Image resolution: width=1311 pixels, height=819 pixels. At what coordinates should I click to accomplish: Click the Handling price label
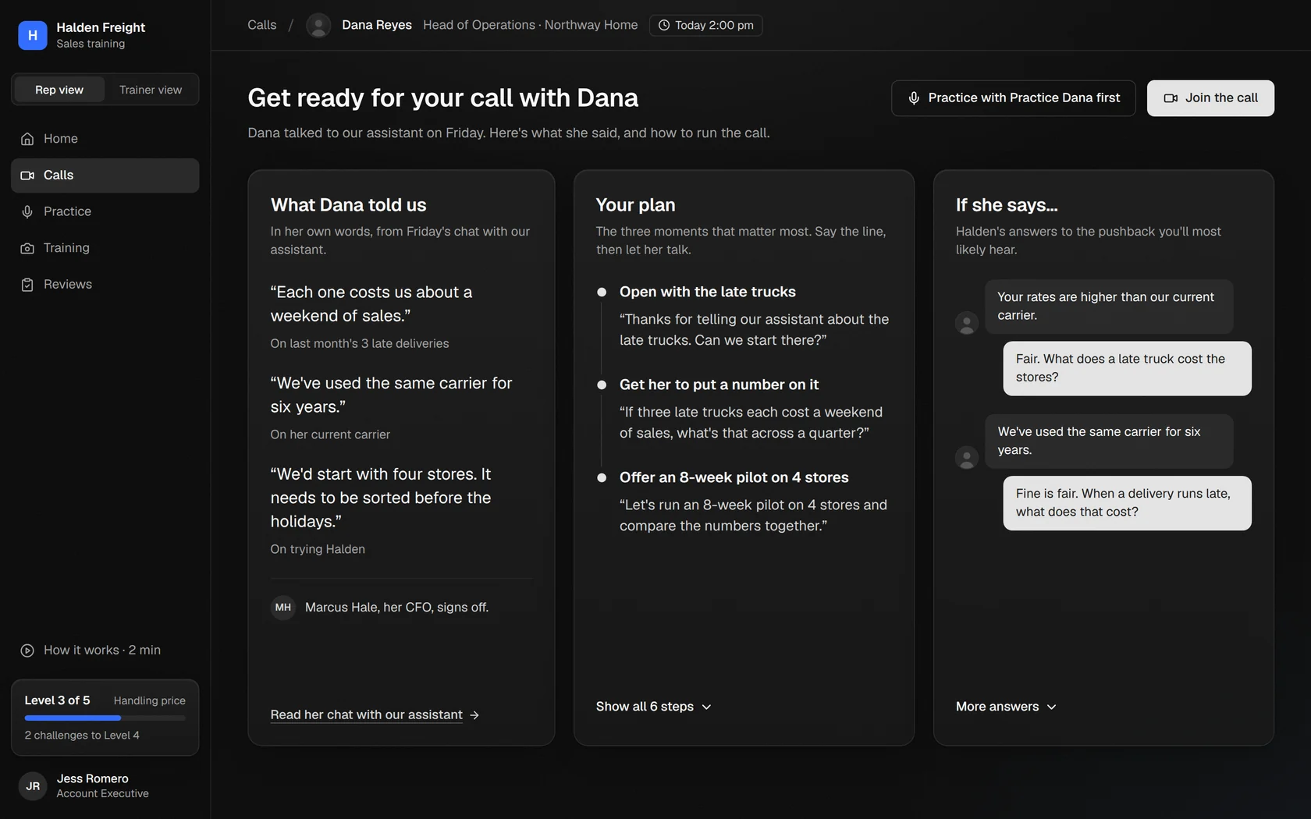tap(150, 701)
